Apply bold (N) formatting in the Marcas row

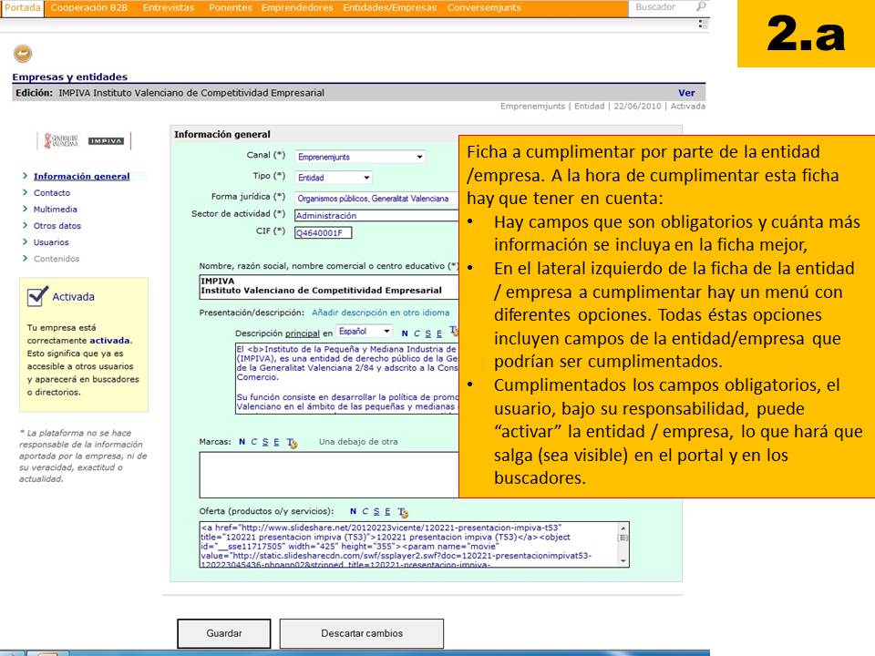(242, 443)
